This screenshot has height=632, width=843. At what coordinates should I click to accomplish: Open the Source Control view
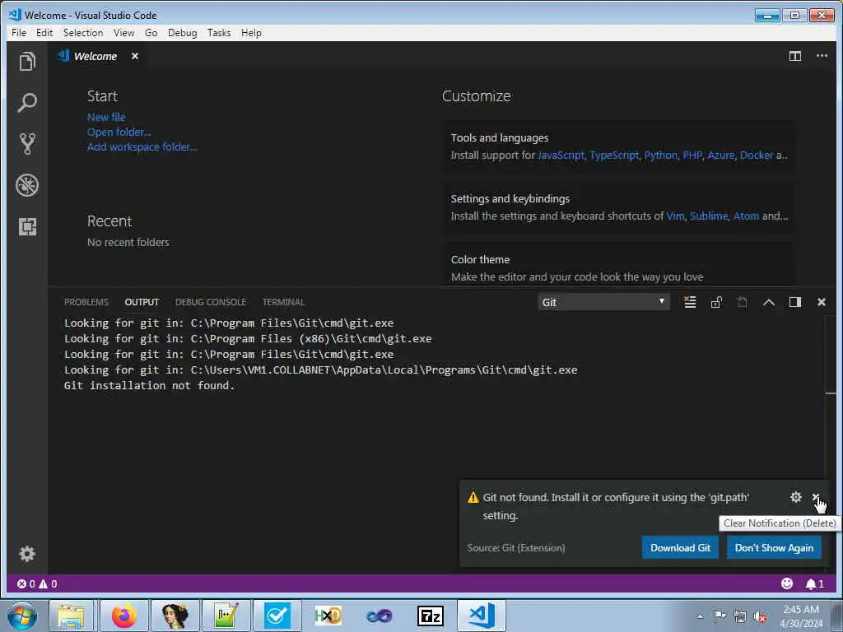coord(27,144)
